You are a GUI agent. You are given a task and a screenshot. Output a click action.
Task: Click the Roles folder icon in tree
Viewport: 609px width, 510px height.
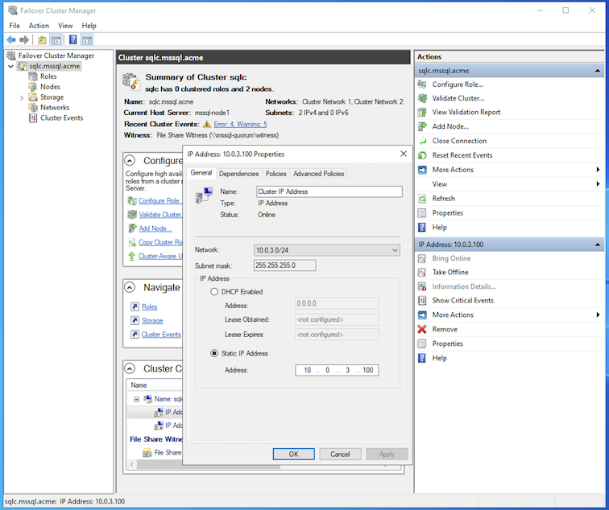32,76
